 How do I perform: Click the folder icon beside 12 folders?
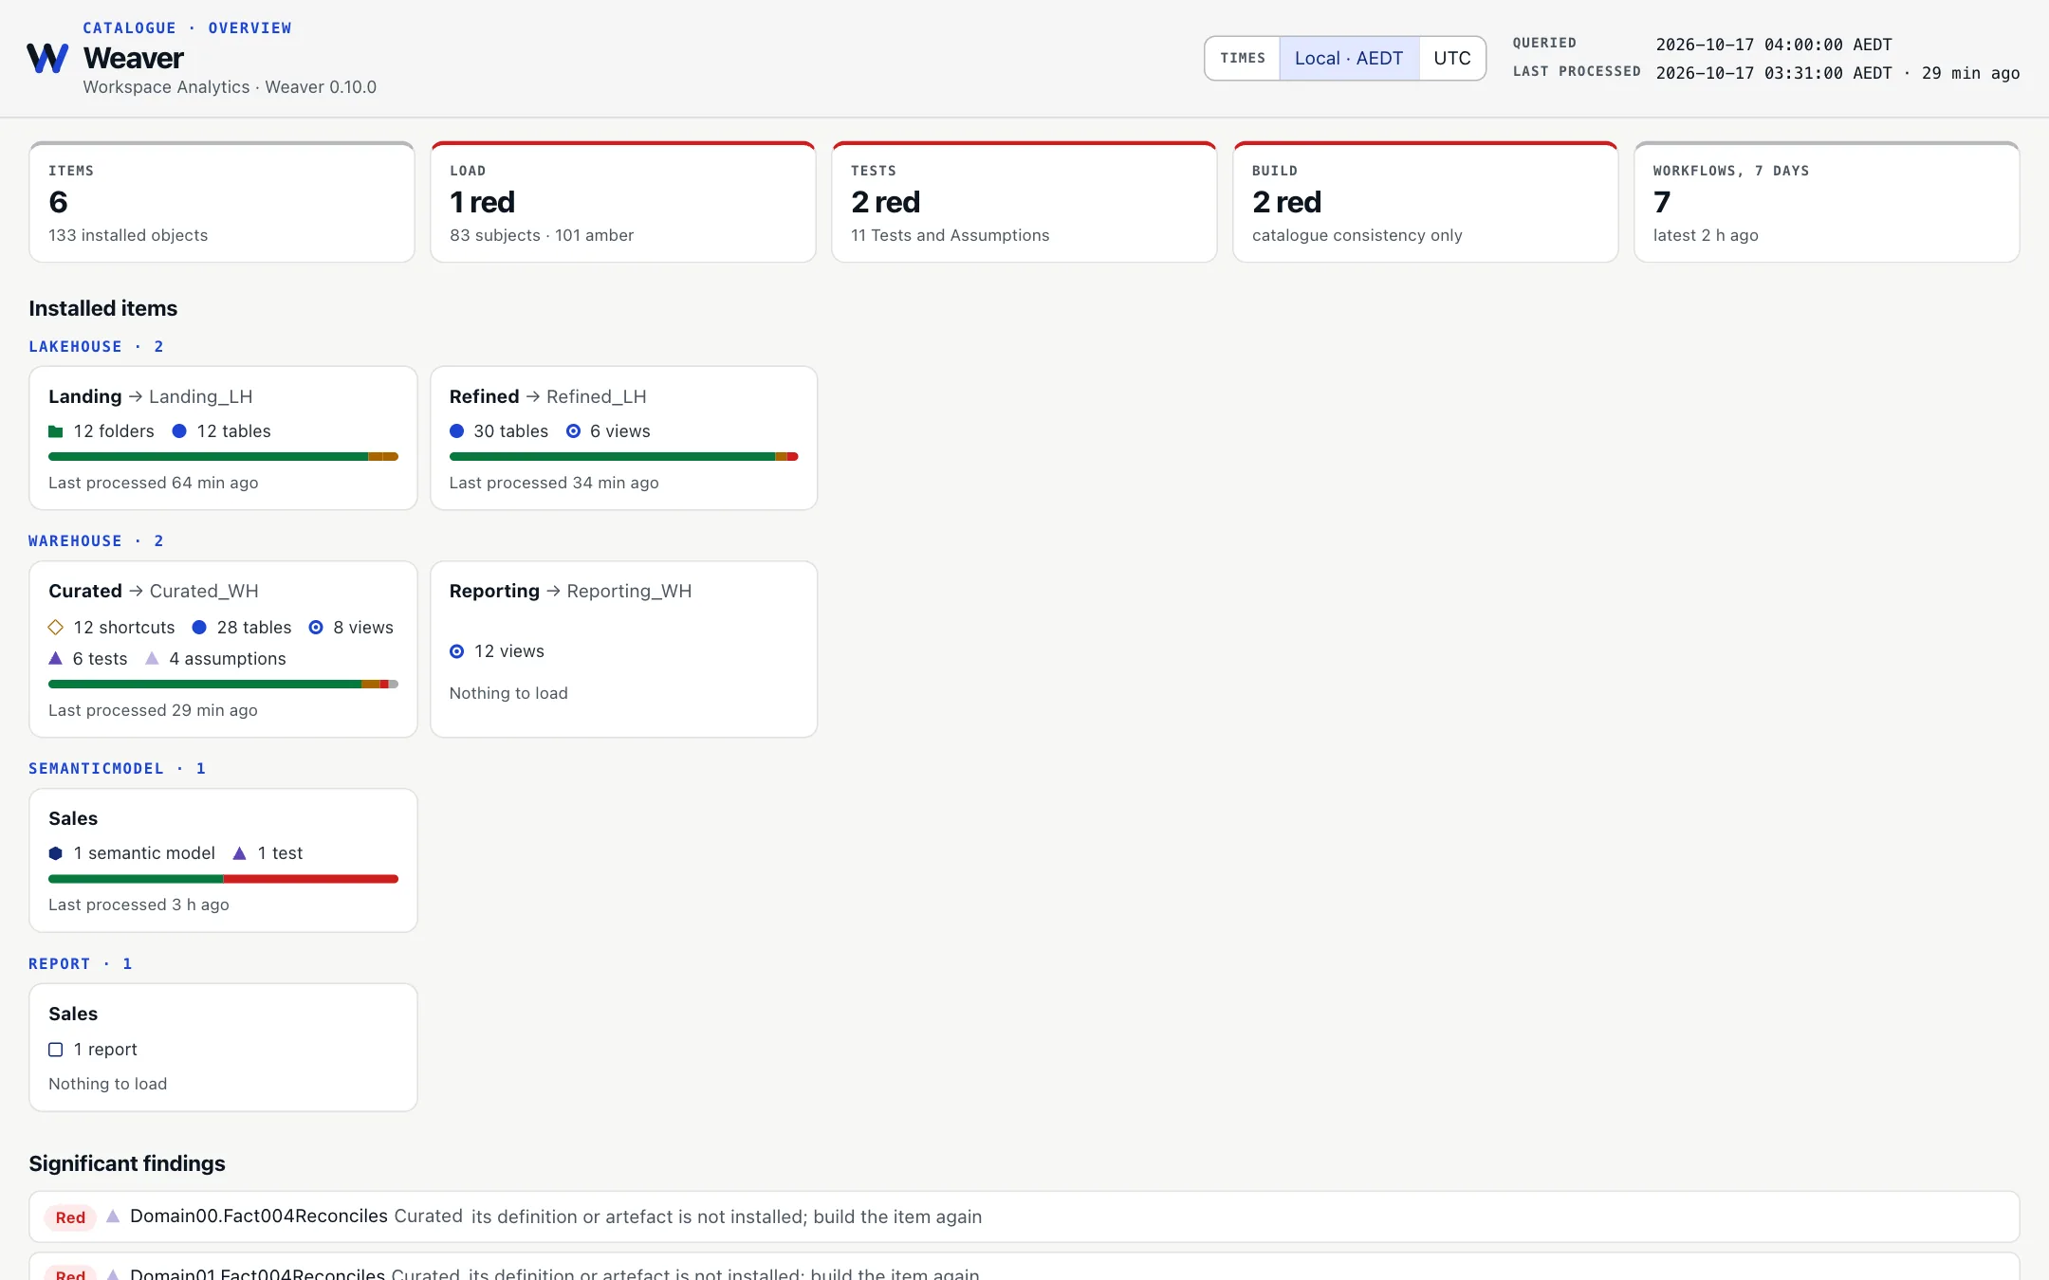point(56,431)
